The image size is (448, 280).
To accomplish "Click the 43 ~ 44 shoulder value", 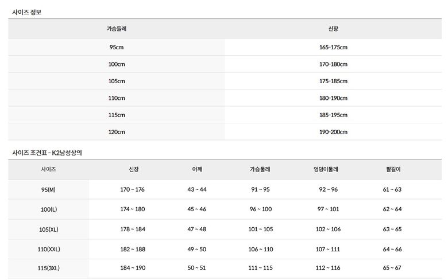I will (x=197, y=189).
